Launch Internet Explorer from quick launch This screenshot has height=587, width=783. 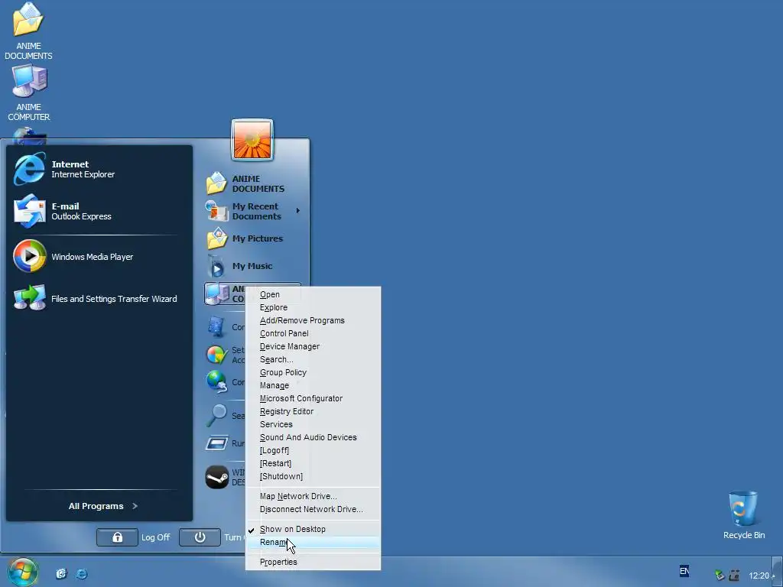(x=81, y=573)
